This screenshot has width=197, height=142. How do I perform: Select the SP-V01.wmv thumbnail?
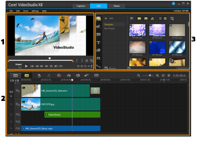[x=137, y=30]
